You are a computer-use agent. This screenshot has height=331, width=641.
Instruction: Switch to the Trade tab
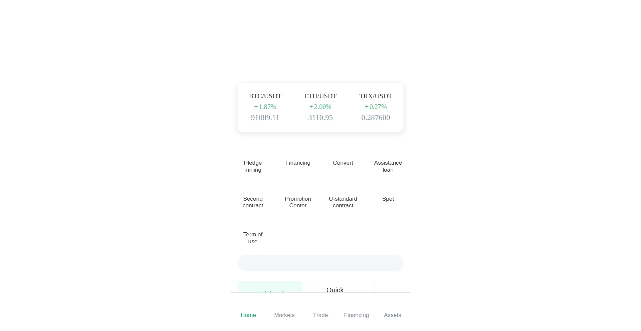[320, 315]
